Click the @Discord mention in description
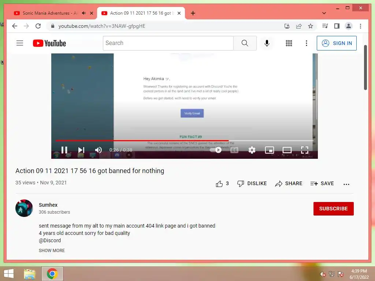The width and height of the screenshot is (375, 281). [x=50, y=240]
